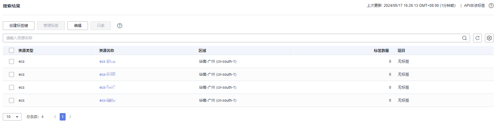Go to next page arrow
The image size is (498, 123).
70,117
